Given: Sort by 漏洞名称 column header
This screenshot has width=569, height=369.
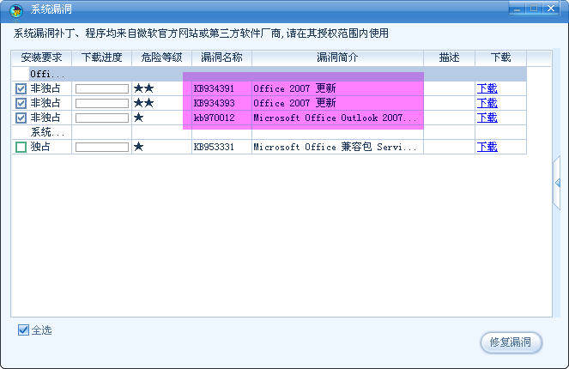Looking at the screenshot, I should click(x=221, y=57).
